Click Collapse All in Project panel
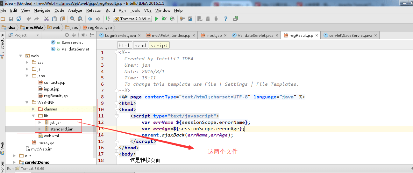Screen dimensions: 413x173 (x=74, y=35)
